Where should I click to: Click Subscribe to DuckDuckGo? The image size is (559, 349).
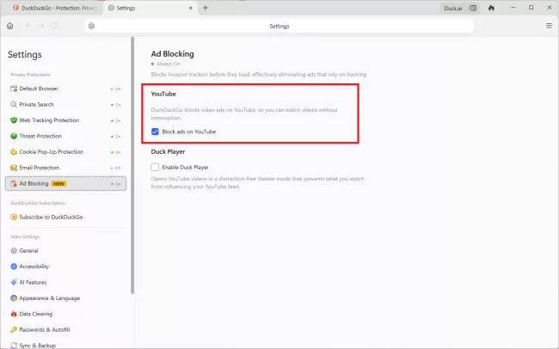[65, 217]
